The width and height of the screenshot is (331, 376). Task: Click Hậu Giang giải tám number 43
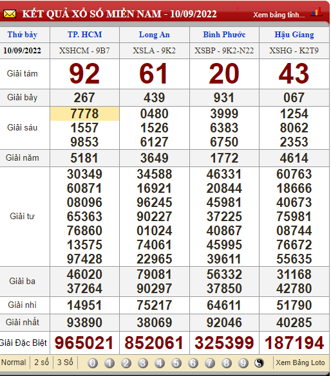tap(294, 74)
